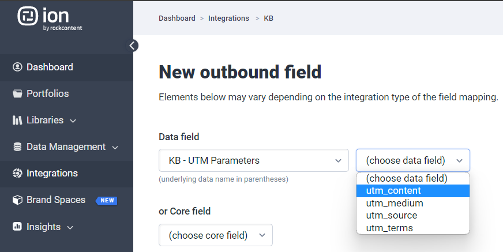503x252 pixels.
Task: Expand the Libraries submenu chevron
Action: coord(73,121)
